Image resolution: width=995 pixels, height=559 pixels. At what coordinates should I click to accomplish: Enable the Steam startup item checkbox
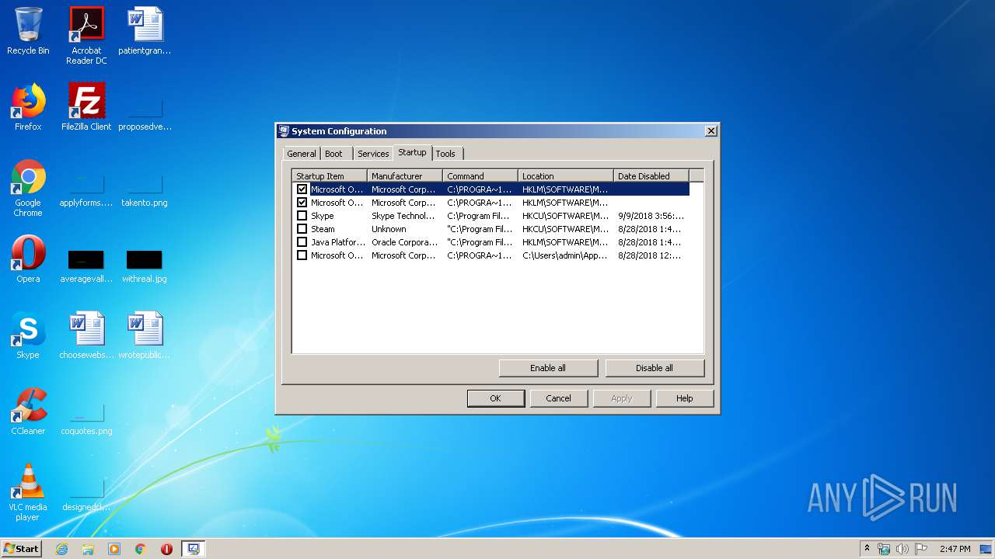coord(302,228)
